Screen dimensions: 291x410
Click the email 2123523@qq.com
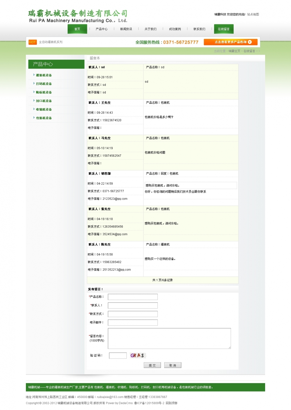115,199
